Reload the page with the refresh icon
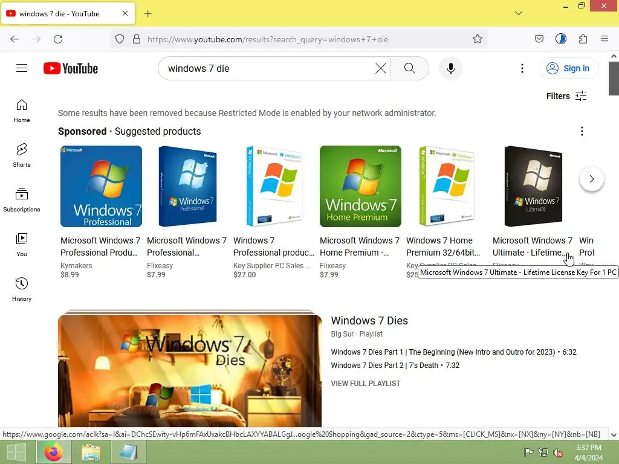This screenshot has width=619, height=464. pos(58,39)
